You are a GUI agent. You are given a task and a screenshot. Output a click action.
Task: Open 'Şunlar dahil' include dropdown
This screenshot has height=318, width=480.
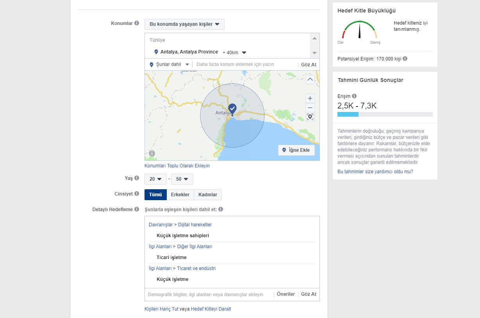pos(170,64)
